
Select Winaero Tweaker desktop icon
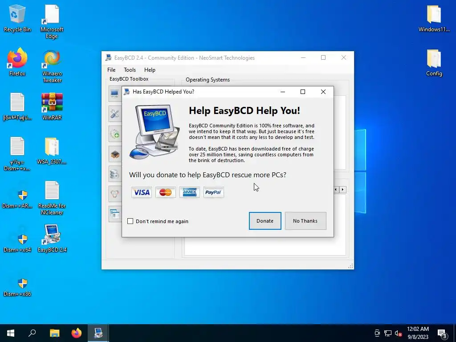click(52, 66)
